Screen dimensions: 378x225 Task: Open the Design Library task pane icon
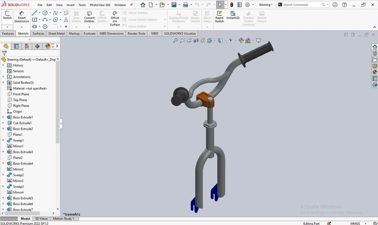pyautogui.click(x=375, y=53)
